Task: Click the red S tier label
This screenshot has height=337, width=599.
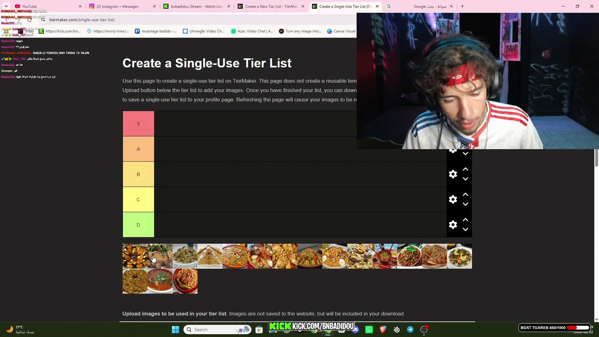Action: [138, 124]
